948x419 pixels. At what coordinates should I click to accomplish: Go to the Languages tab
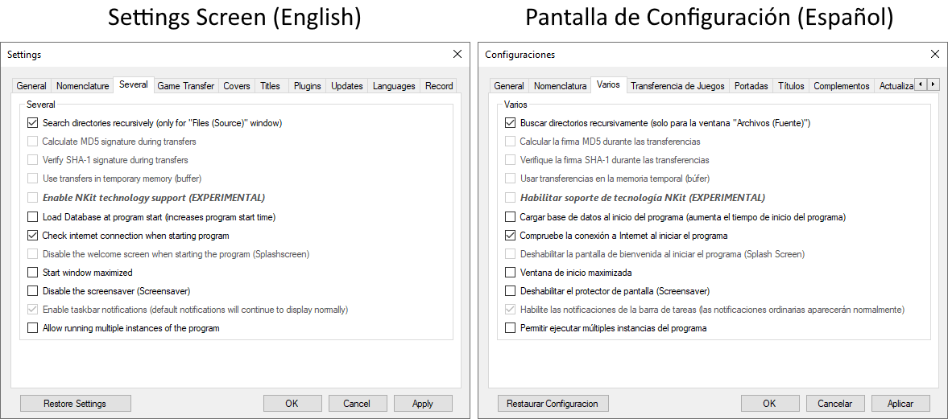pos(394,86)
